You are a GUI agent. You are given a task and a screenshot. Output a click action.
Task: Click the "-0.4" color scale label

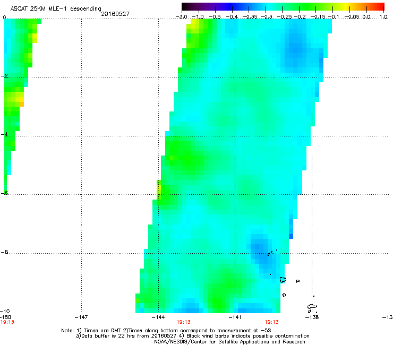coord(232,17)
